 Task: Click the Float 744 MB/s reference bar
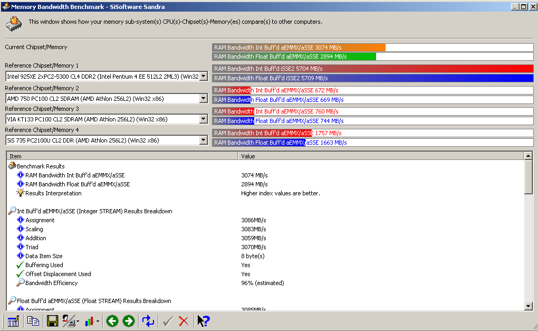(372, 121)
